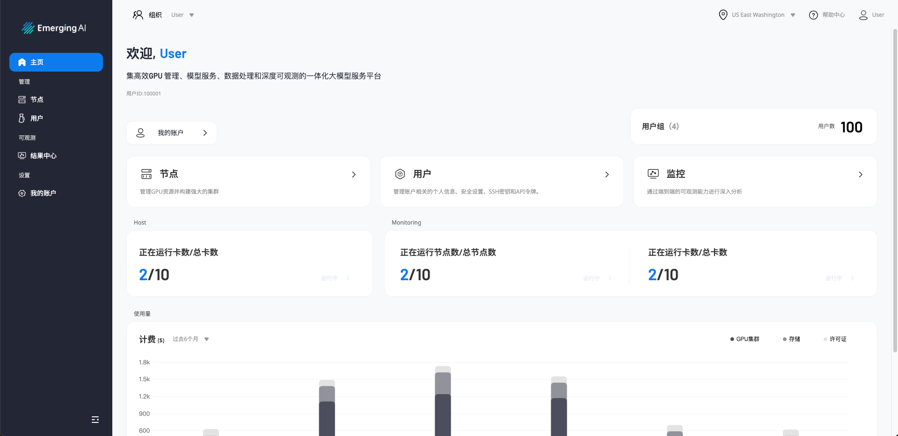Click the home icon in sidebar
Viewport: 898px width, 436px height.
22,62
